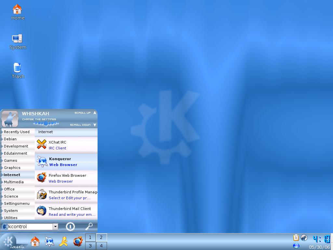The image size is (333, 250).
Task: Switch to virtual desktop 2
Action: [101, 237]
